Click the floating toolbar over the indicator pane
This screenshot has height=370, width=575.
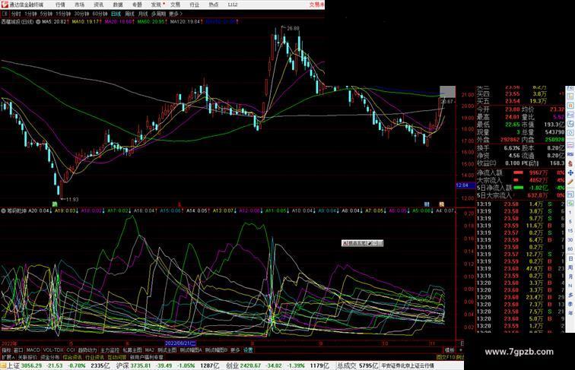(362, 243)
